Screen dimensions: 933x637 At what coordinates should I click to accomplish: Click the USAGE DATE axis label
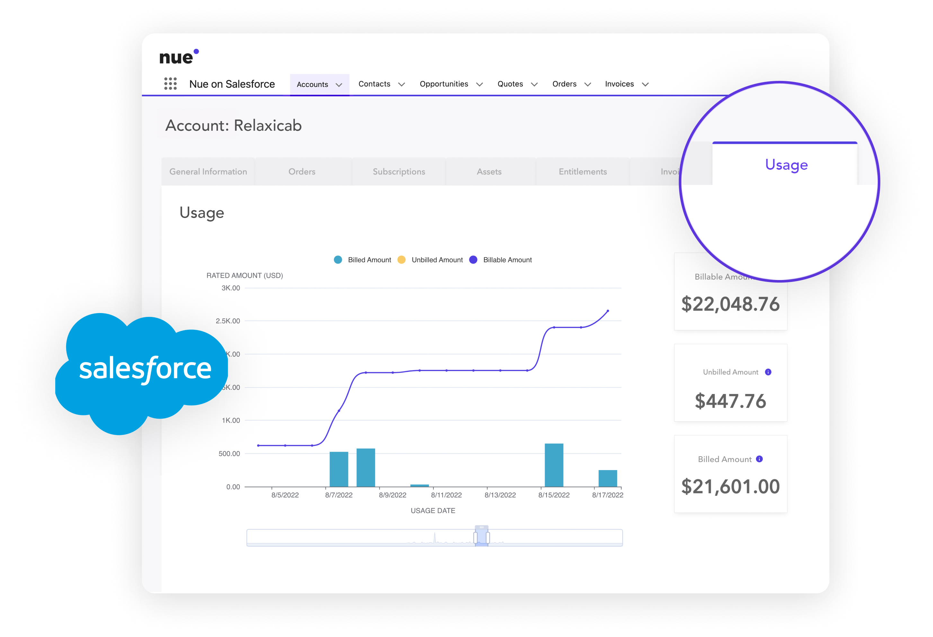click(x=433, y=510)
